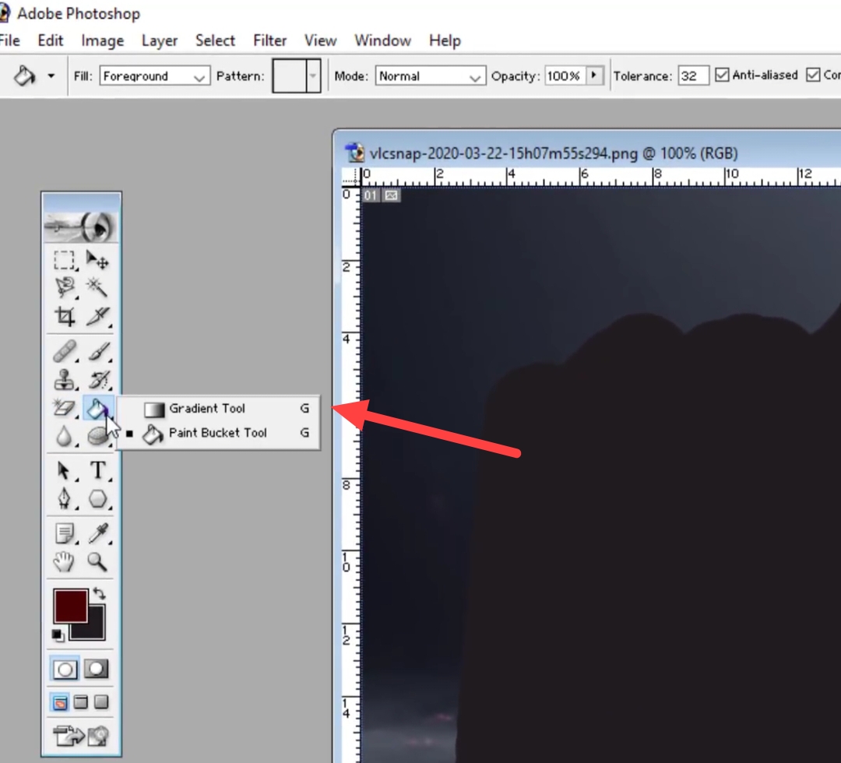Viewport: 841px width, 763px height.
Task: Open the Mode Normal dropdown
Action: (x=430, y=76)
